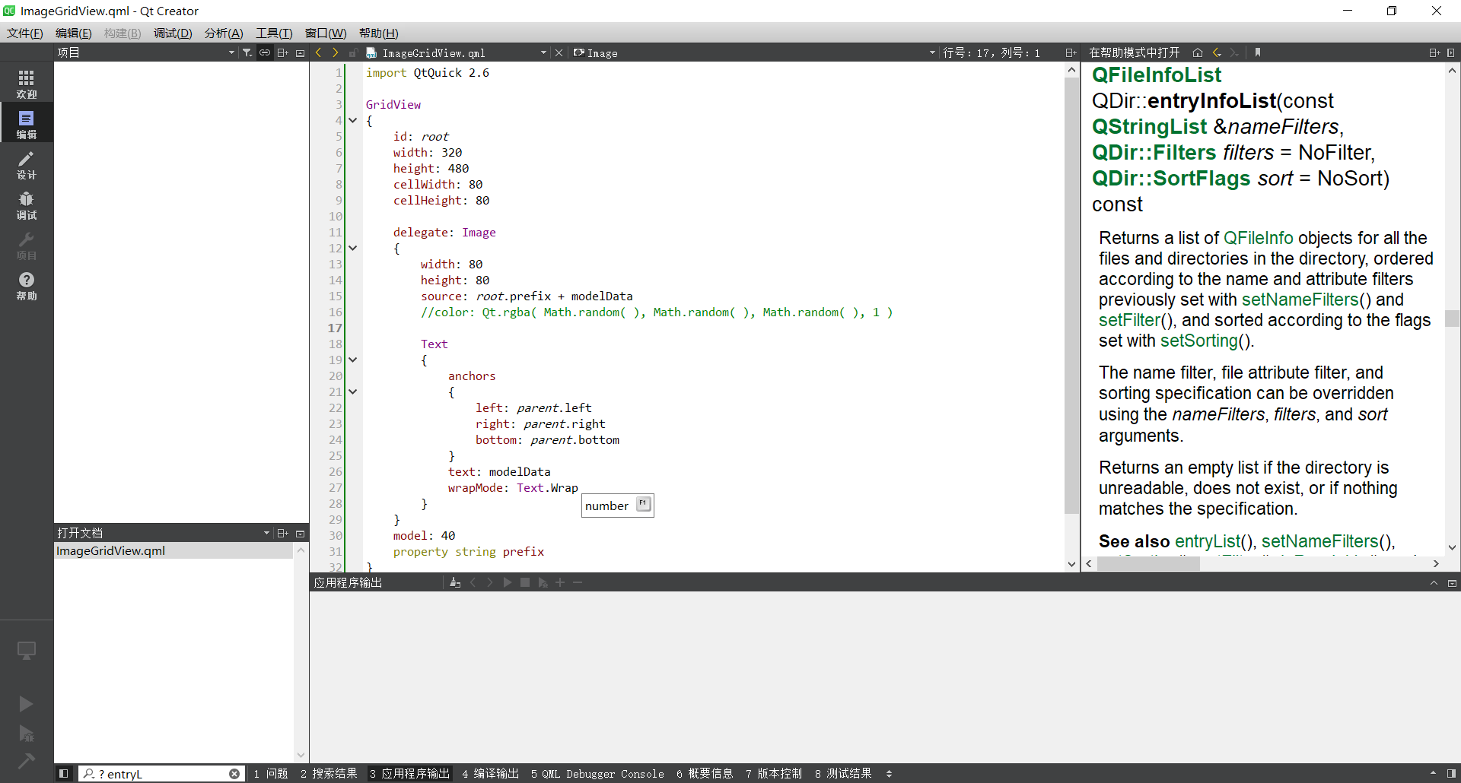Show the 8 测试结果 pane

[x=843, y=773]
